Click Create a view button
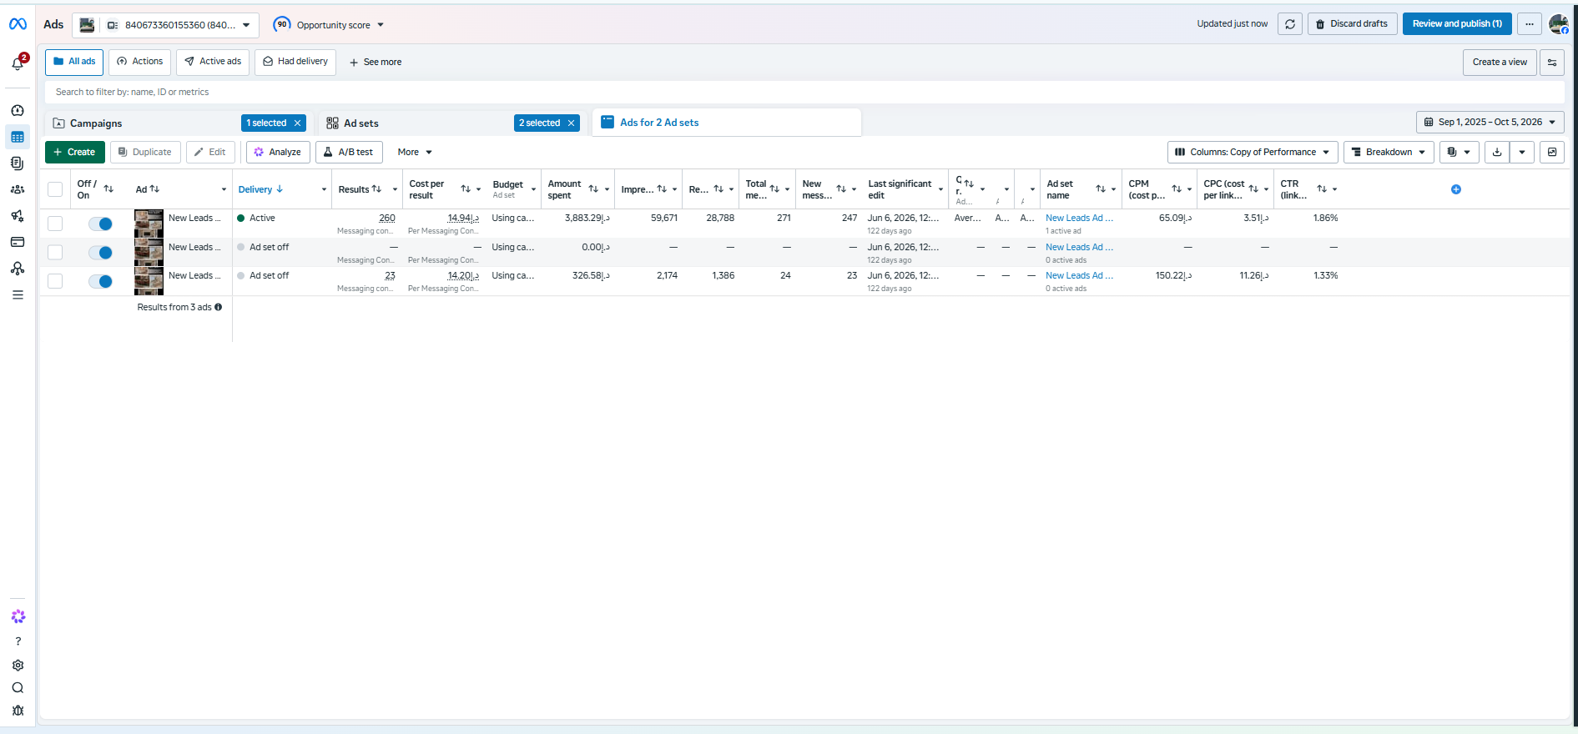This screenshot has height=734, width=1578. pyautogui.click(x=1500, y=63)
